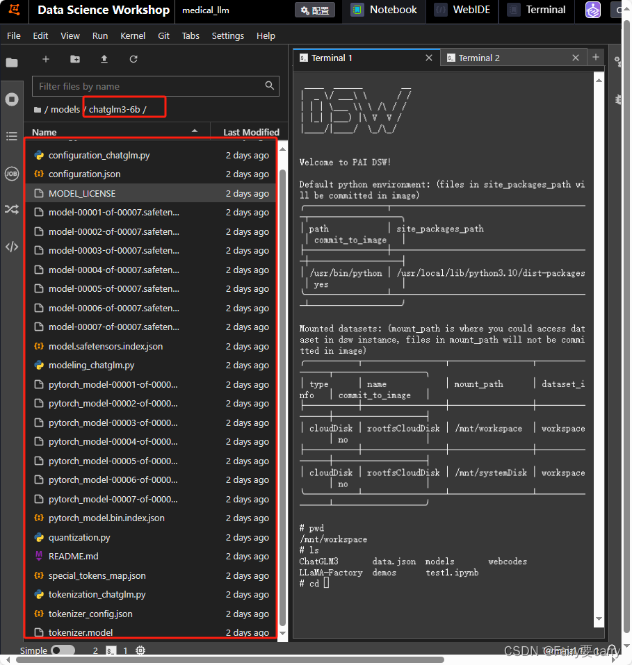Select pytorch_model.bin.index.json file
The width and height of the screenshot is (632, 665).
tap(151, 518)
